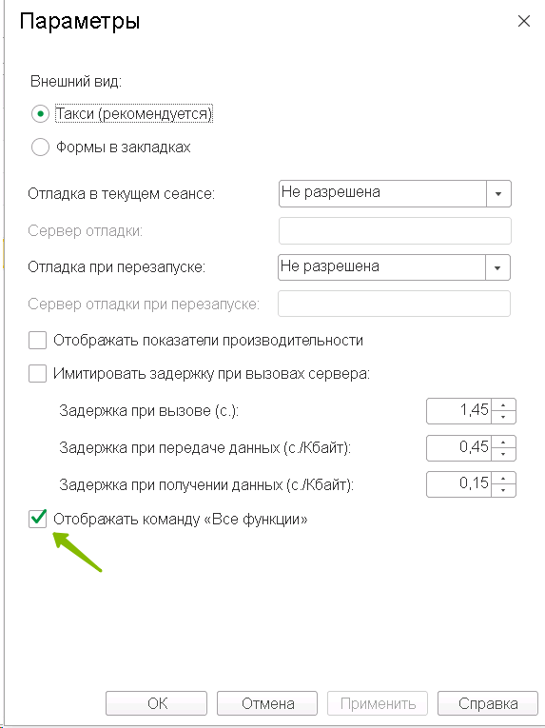Click the Отмена button
Viewport: 545px width, 728px height.
coord(267,703)
